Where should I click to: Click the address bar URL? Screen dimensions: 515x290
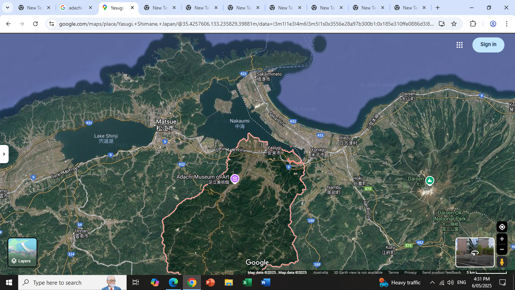click(x=247, y=24)
